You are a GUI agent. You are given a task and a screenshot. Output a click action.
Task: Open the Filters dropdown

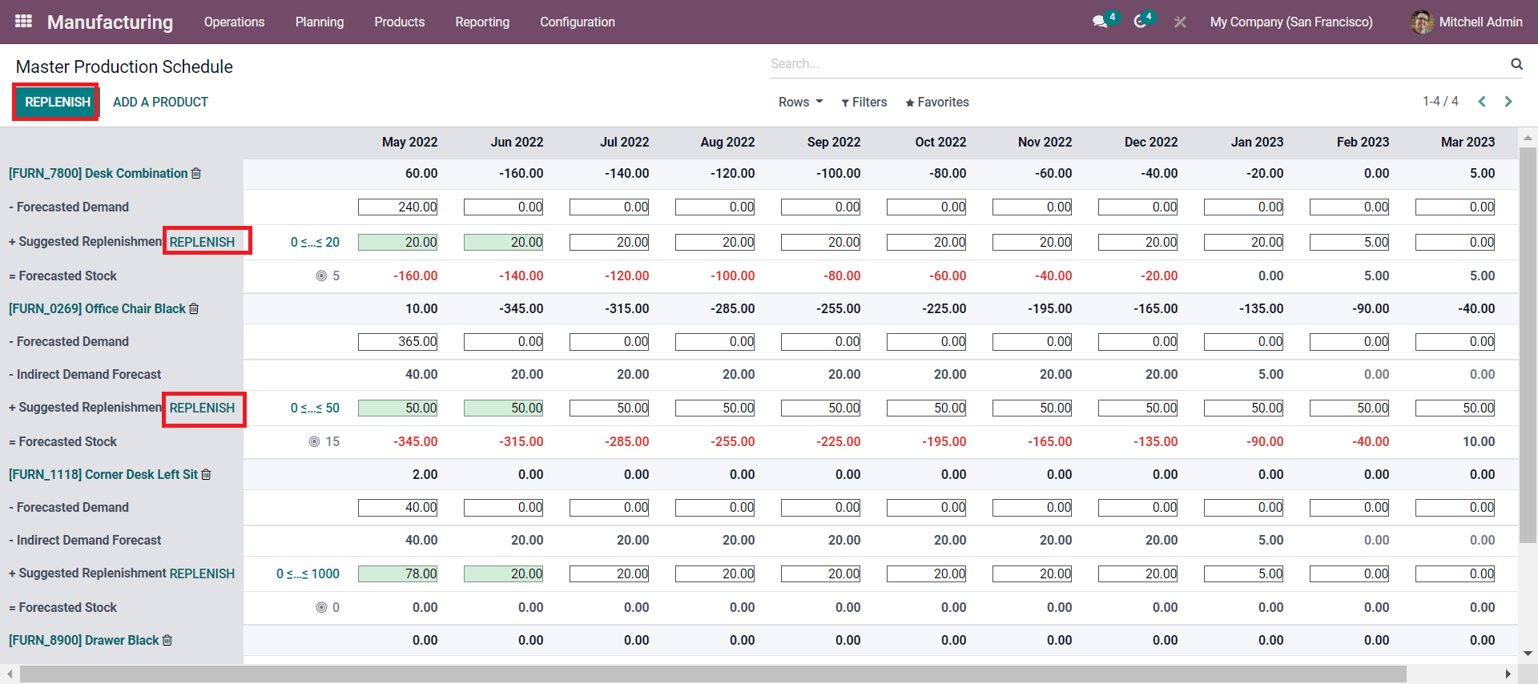click(x=864, y=103)
